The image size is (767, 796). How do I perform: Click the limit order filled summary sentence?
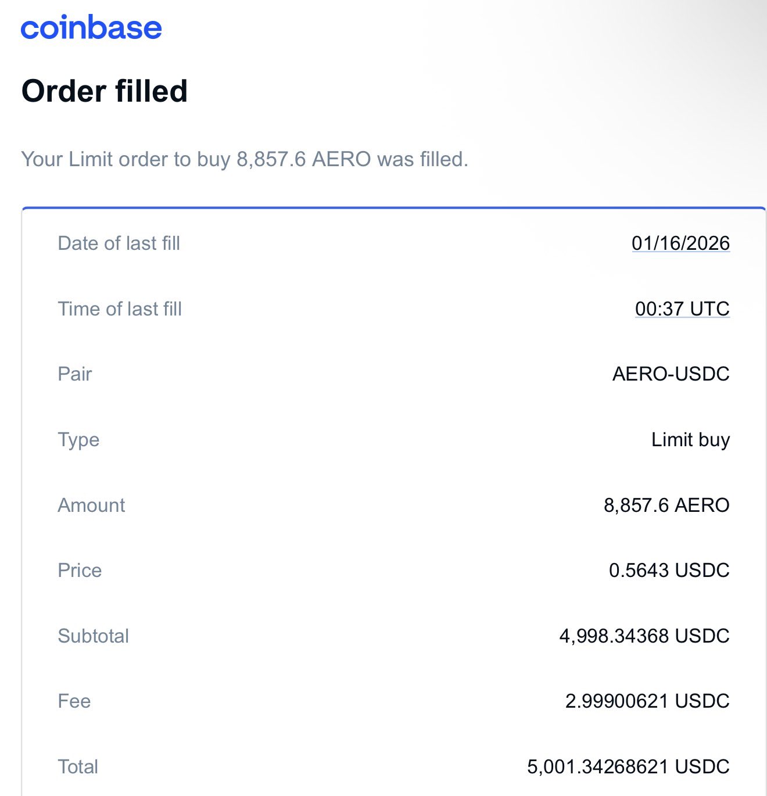tap(245, 159)
